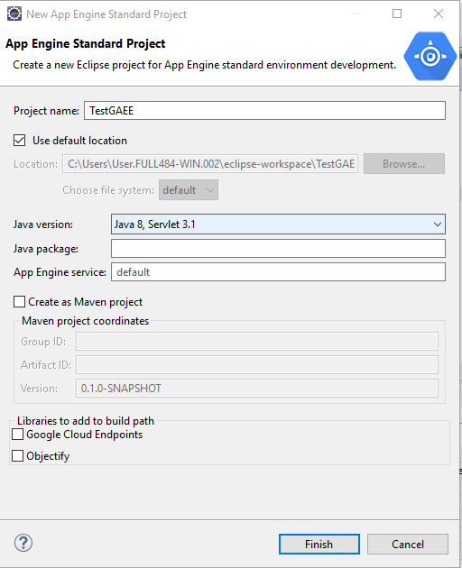
Task: Focus the Java package input field
Action: [278, 249]
